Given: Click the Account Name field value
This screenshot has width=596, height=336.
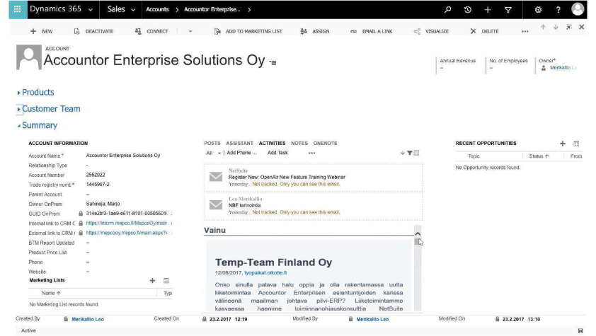Looking at the screenshot, I should pyautogui.click(x=122, y=156).
